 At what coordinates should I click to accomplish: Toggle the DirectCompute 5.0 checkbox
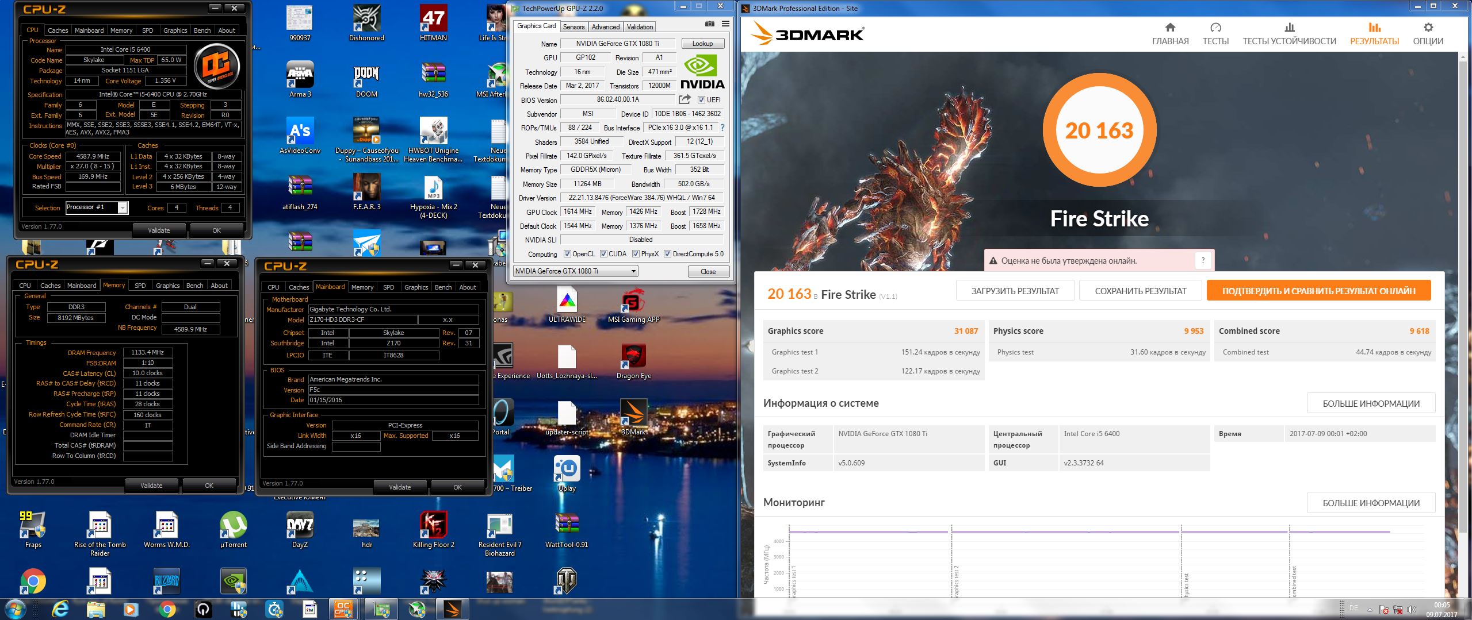[x=667, y=254]
